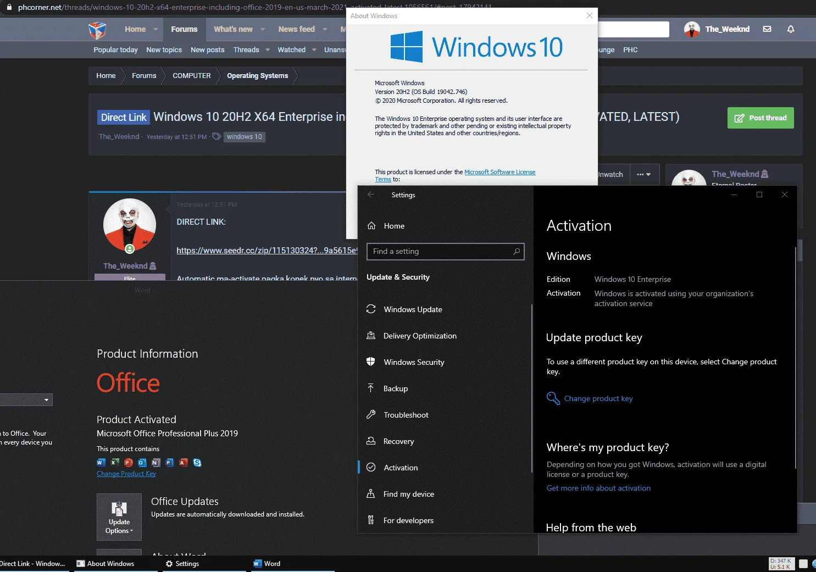The height and width of the screenshot is (572, 816).
Task: Click Change Product Key in Word
Action: click(x=126, y=474)
